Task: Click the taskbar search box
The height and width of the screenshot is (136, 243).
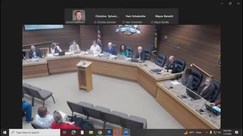Action: click(35, 133)
